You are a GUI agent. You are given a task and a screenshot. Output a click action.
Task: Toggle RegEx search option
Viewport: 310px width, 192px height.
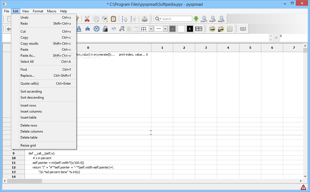pyautogui.click(x=212, y=19)
